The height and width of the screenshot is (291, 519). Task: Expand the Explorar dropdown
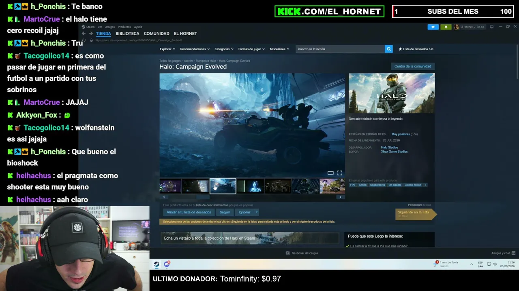pyautogui.click(x=167, y=49)
